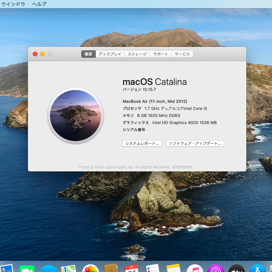Click the macOS Catalina circular logo image
Screen dimensions: 272x272
click(x=76, y=116)
